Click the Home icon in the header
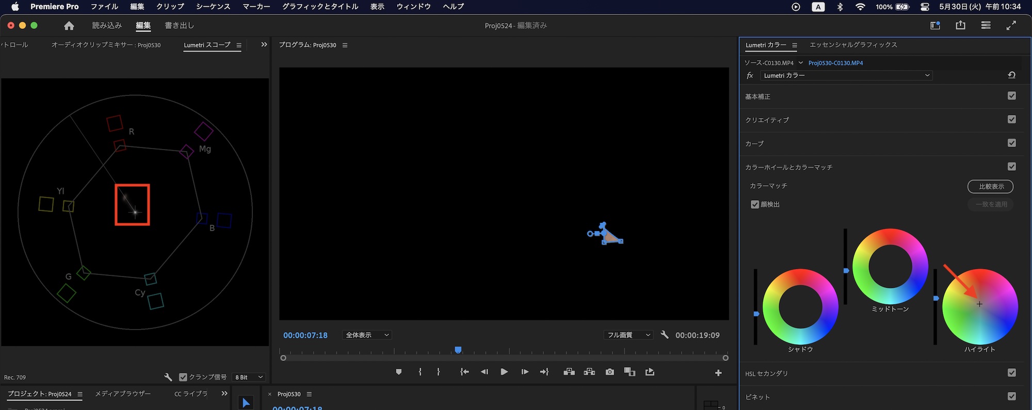 (69, 26)
